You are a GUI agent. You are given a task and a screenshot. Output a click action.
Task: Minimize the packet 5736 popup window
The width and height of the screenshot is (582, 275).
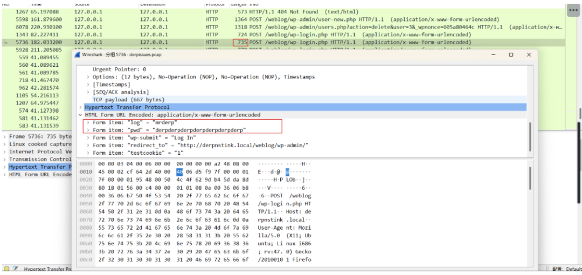tap(494, 54)
